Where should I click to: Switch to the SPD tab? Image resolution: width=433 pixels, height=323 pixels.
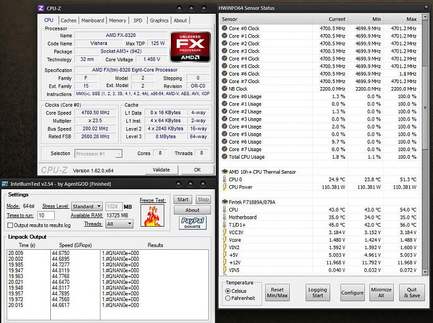point(138,20)
